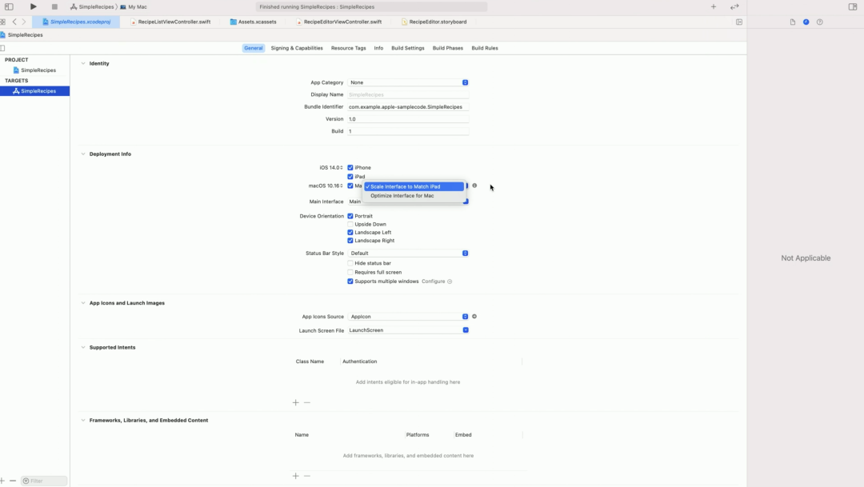Screen dimensions: 864x487
Task: Toggle the iPhone checkbox
Action: [350, 167]
